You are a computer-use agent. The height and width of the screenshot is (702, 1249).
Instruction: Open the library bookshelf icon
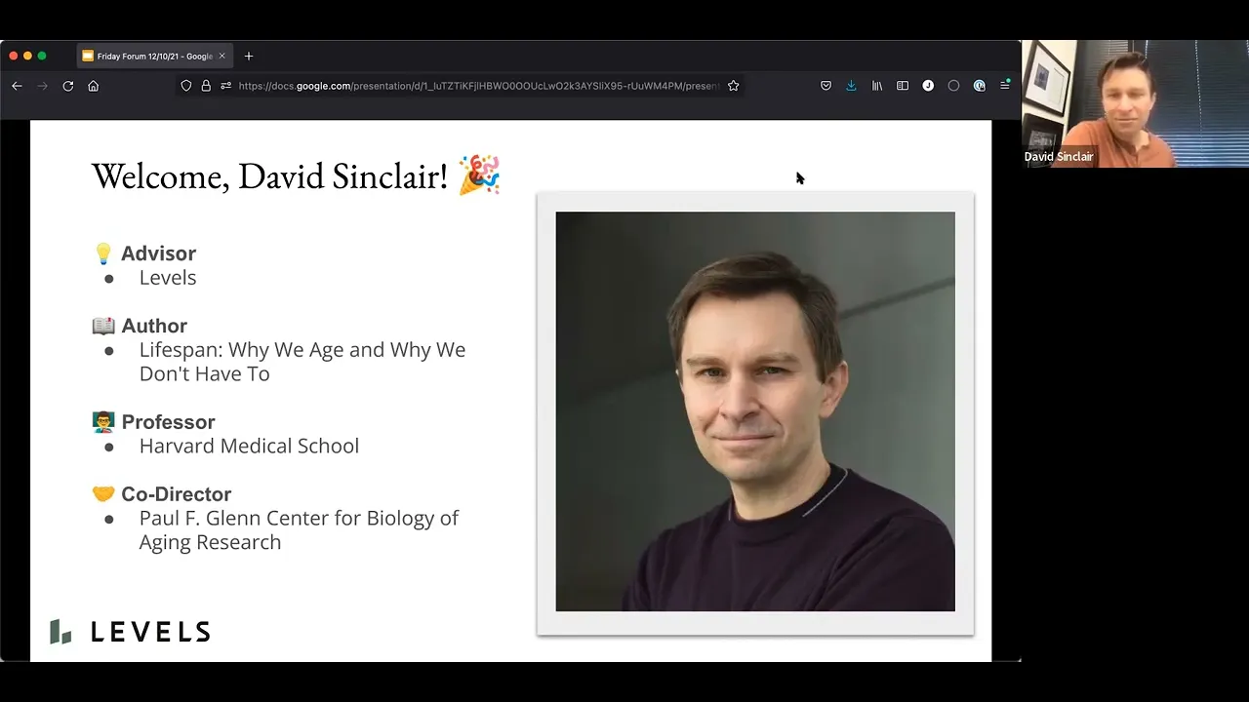[877, 86]
